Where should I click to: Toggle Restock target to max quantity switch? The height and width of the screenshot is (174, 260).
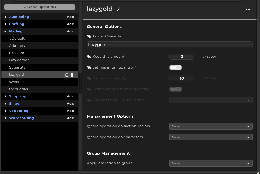175,89
